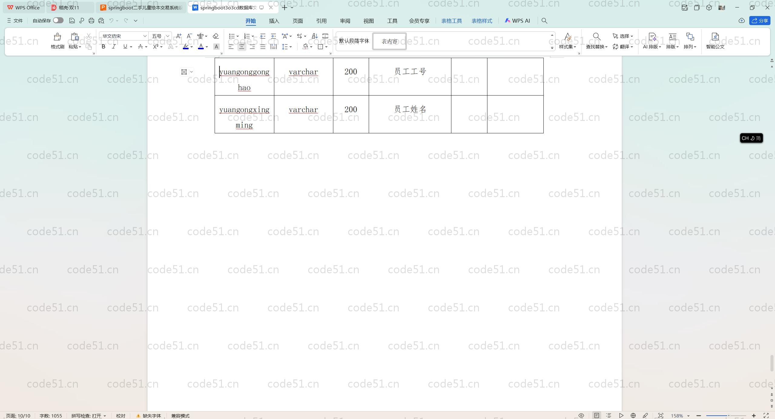Image resolution: width=775 pixels, height=419 pixels.
Task: Click the font color red A swatch
Action: coord(201,47)
